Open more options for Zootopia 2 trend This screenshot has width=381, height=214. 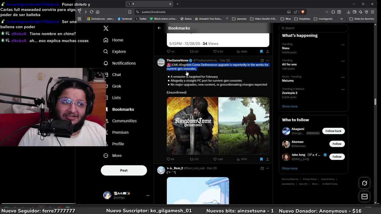point(343,90)
